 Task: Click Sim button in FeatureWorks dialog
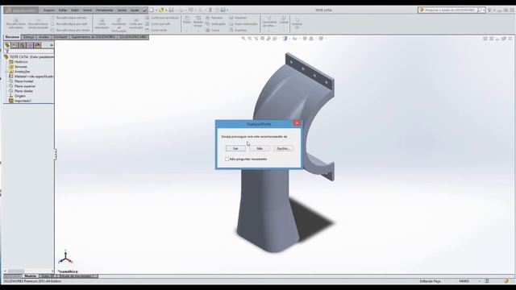[x=235, y=148]
